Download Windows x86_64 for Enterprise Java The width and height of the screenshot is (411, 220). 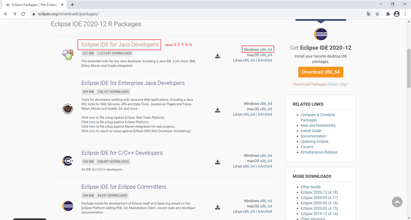click(266, 103)
